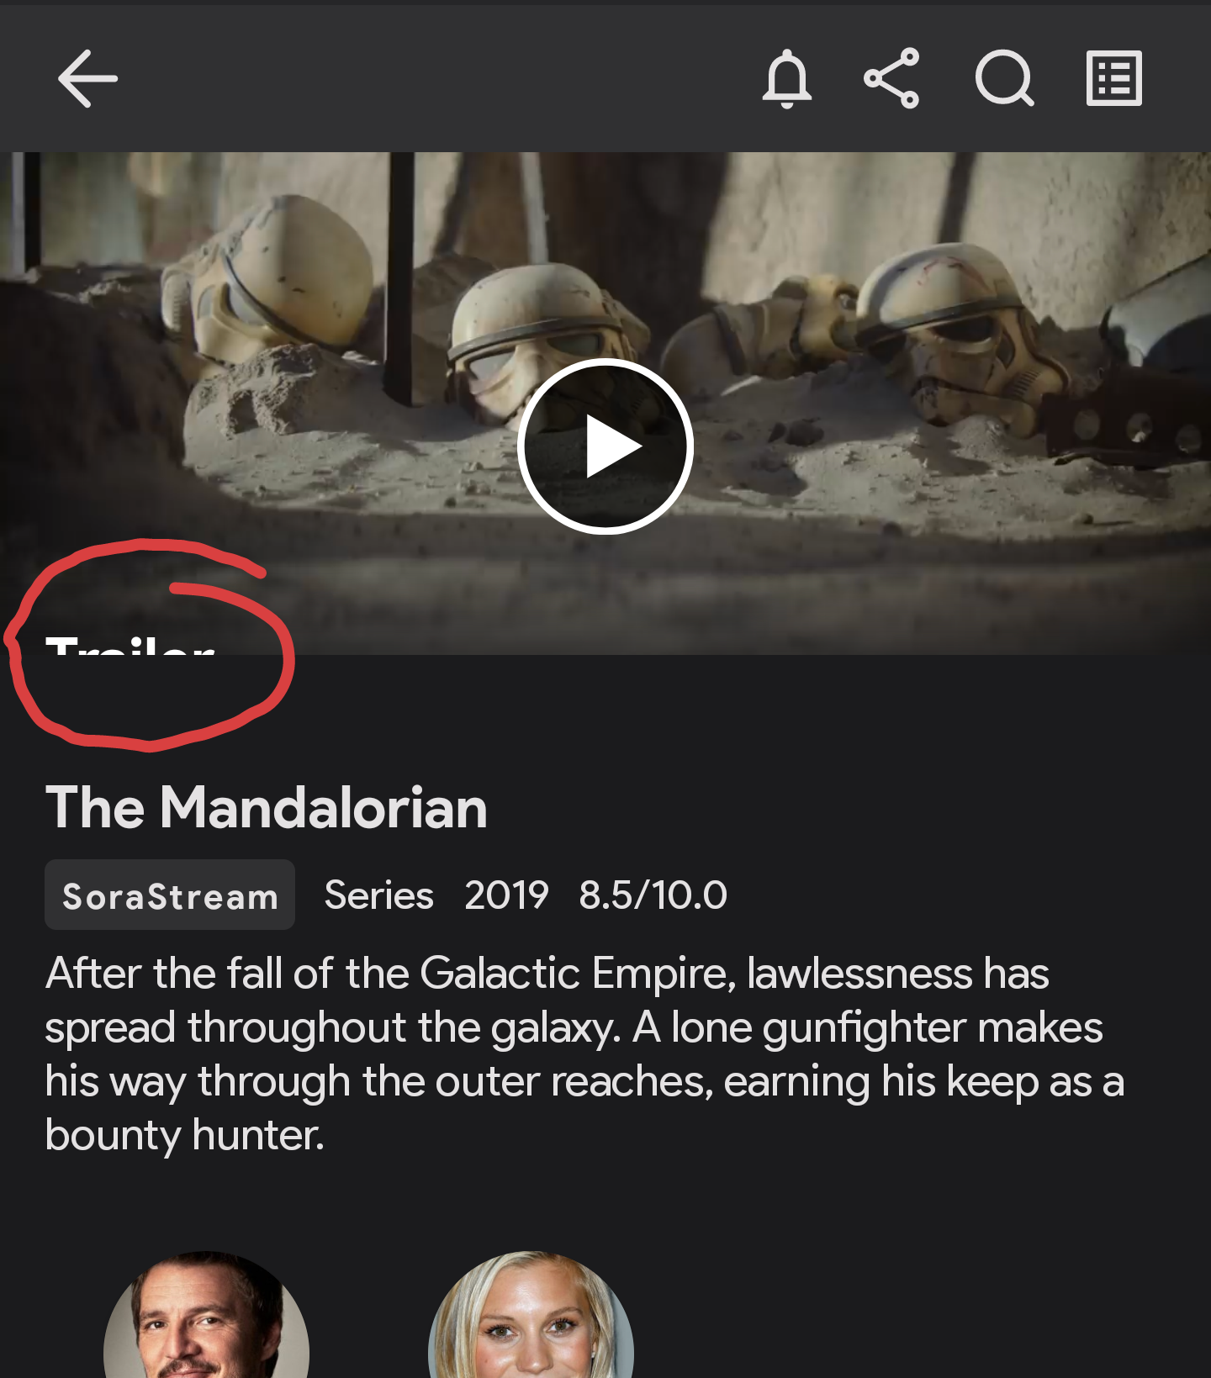Open search with the magnifier icon
The width and height of the screenshot is (1211, 1378).
[1004, 79]
